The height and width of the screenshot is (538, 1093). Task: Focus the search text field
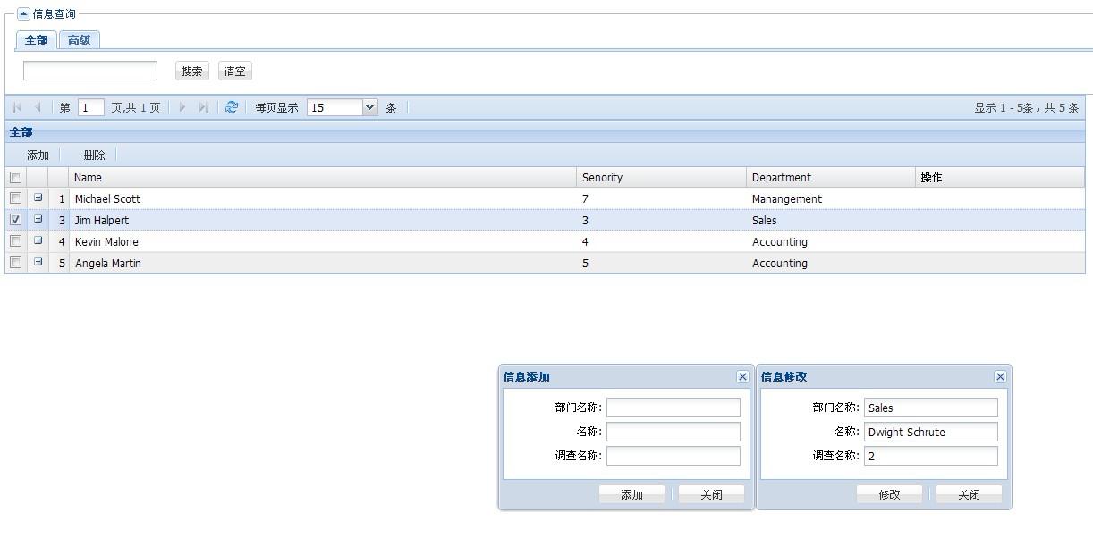pos(90,71)
